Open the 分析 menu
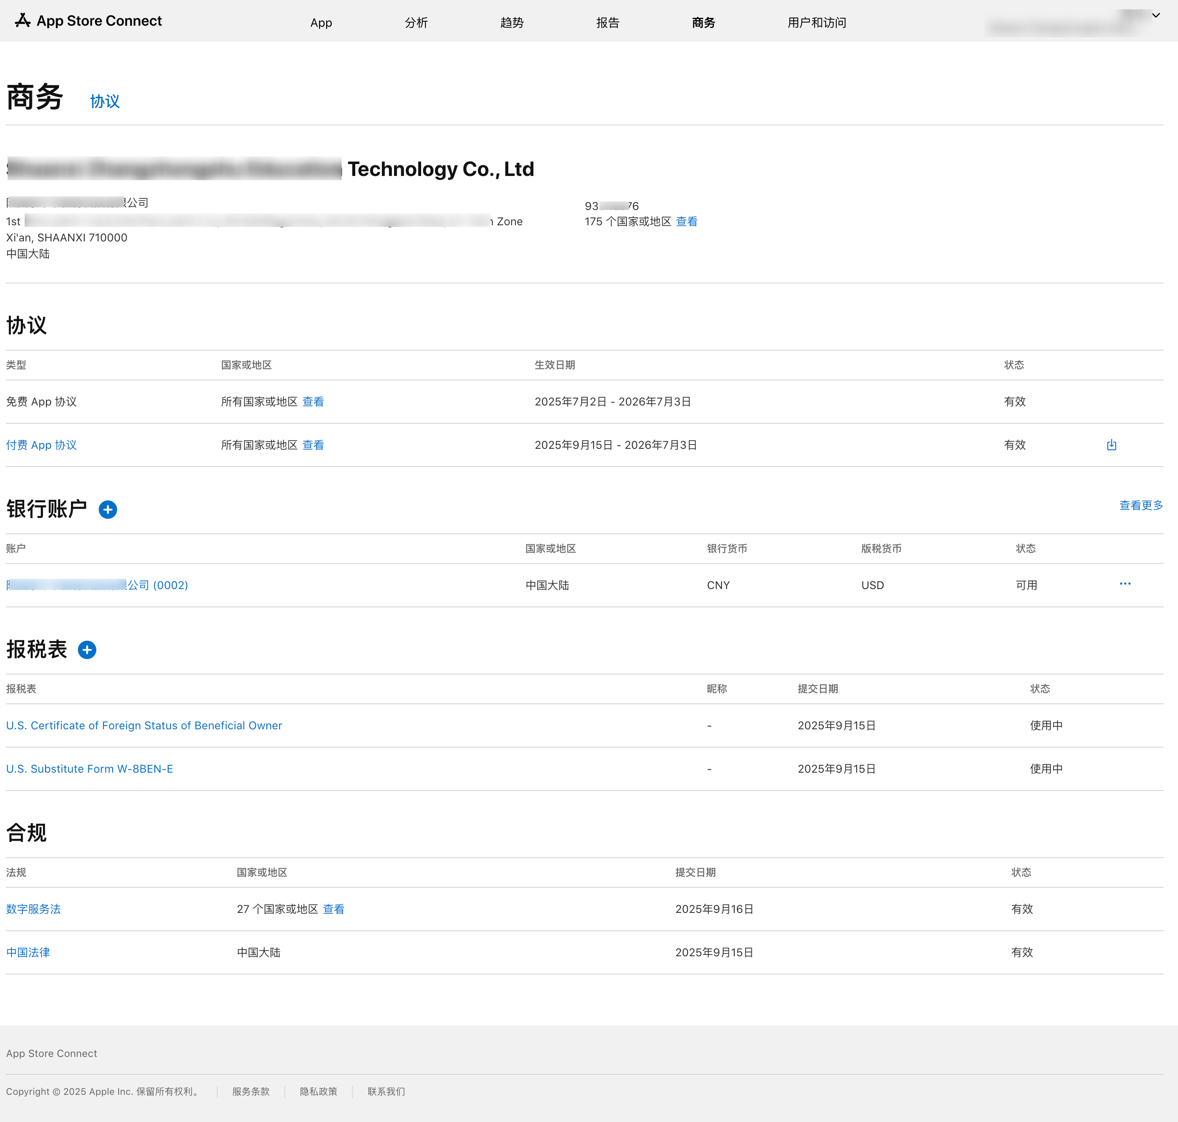1178x1122 pixels. coord(416,23)
